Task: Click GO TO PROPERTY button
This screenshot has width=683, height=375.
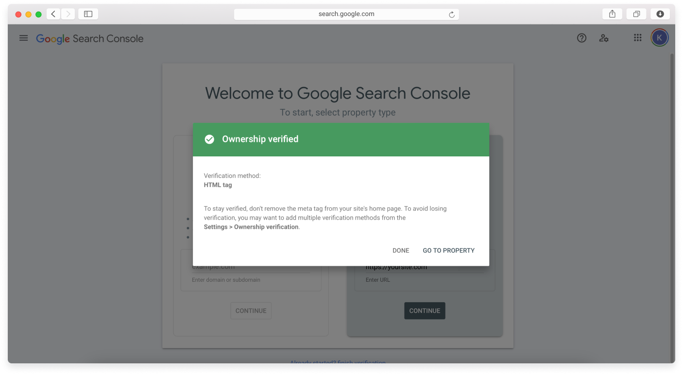Action: click(448, 251)
